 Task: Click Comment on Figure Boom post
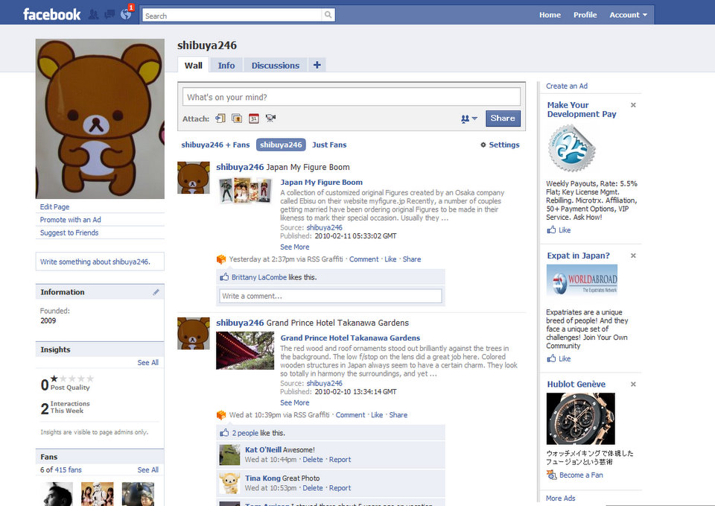(364, 259)
